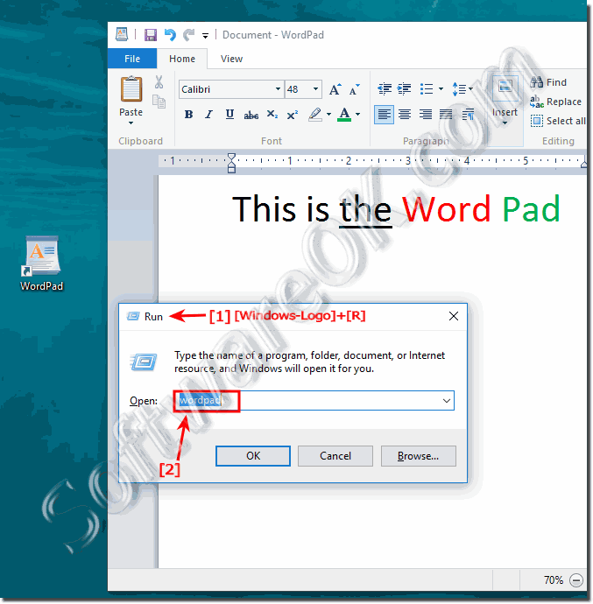The image size is (593, 604).
Task: Click the Copy icon under scissors
Action: point(159,102)
